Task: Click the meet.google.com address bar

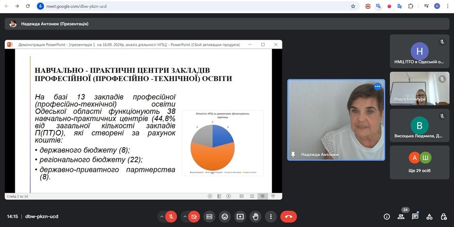Action: (189, 6)
